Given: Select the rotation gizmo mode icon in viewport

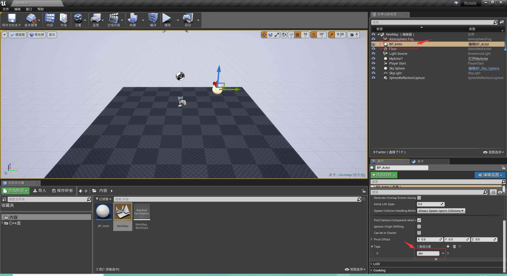Looking at the screenshot, I should [x=270, y=34].
